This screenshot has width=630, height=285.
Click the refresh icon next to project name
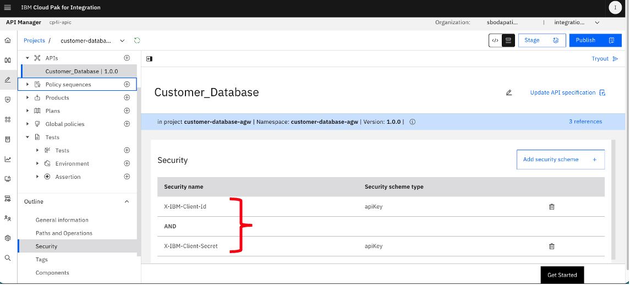tap(137, 41)
